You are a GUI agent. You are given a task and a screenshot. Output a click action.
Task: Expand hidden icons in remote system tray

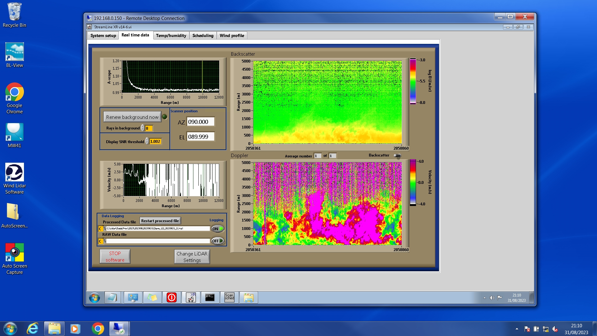click(484, 298)
